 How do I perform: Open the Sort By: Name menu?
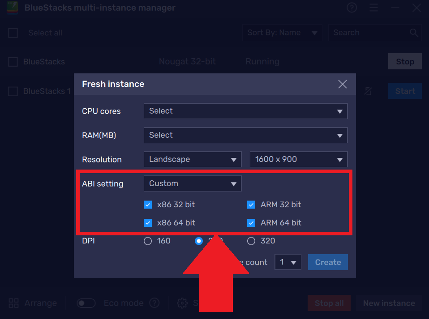(x=282, y=32)
